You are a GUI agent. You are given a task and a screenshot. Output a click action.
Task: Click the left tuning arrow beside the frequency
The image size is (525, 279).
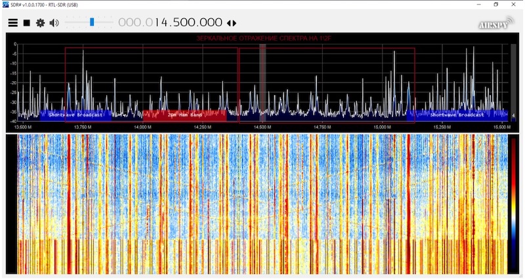[x=228, y=23]
